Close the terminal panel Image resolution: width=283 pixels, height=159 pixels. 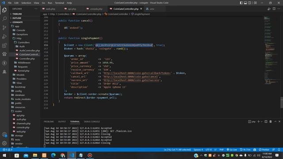(x=279, y=121)
